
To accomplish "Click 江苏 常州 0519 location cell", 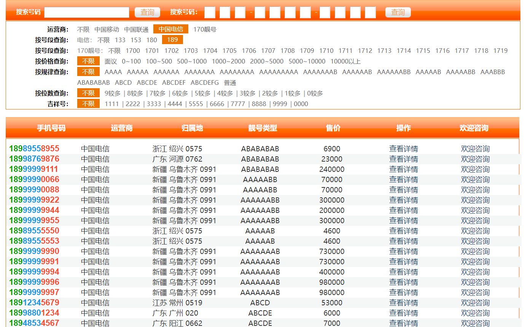I will click(x=177, y=303).
